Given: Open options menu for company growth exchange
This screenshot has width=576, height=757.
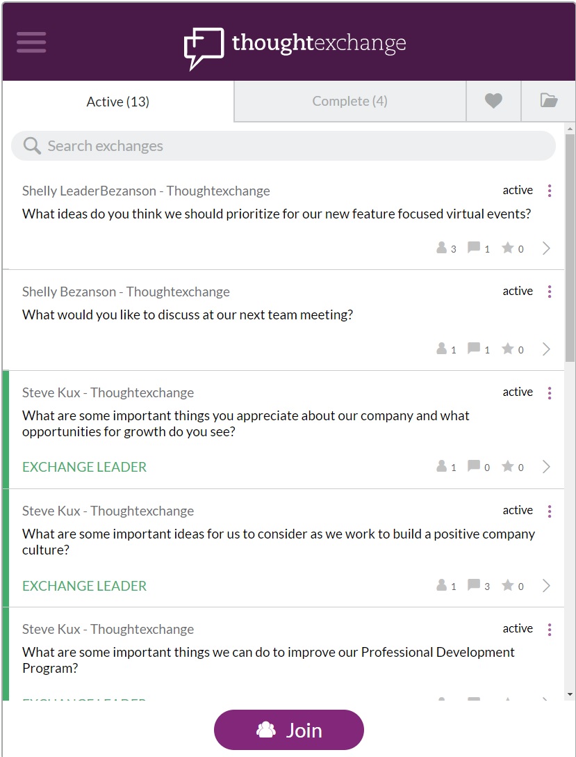Looking at the screenshot, I should (550, 393).
